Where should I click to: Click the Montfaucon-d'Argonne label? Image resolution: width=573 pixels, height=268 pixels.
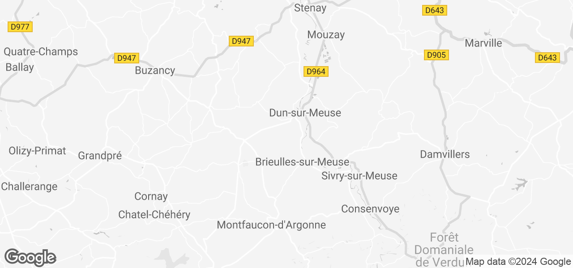[271, 225]
